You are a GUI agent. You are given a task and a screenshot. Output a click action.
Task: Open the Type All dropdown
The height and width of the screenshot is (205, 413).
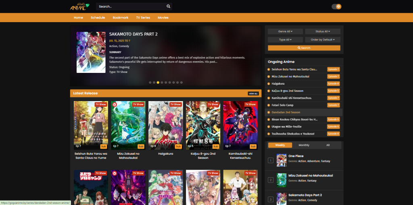pos(285,40)
